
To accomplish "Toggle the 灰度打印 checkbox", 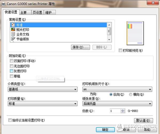I will [11, 71].
